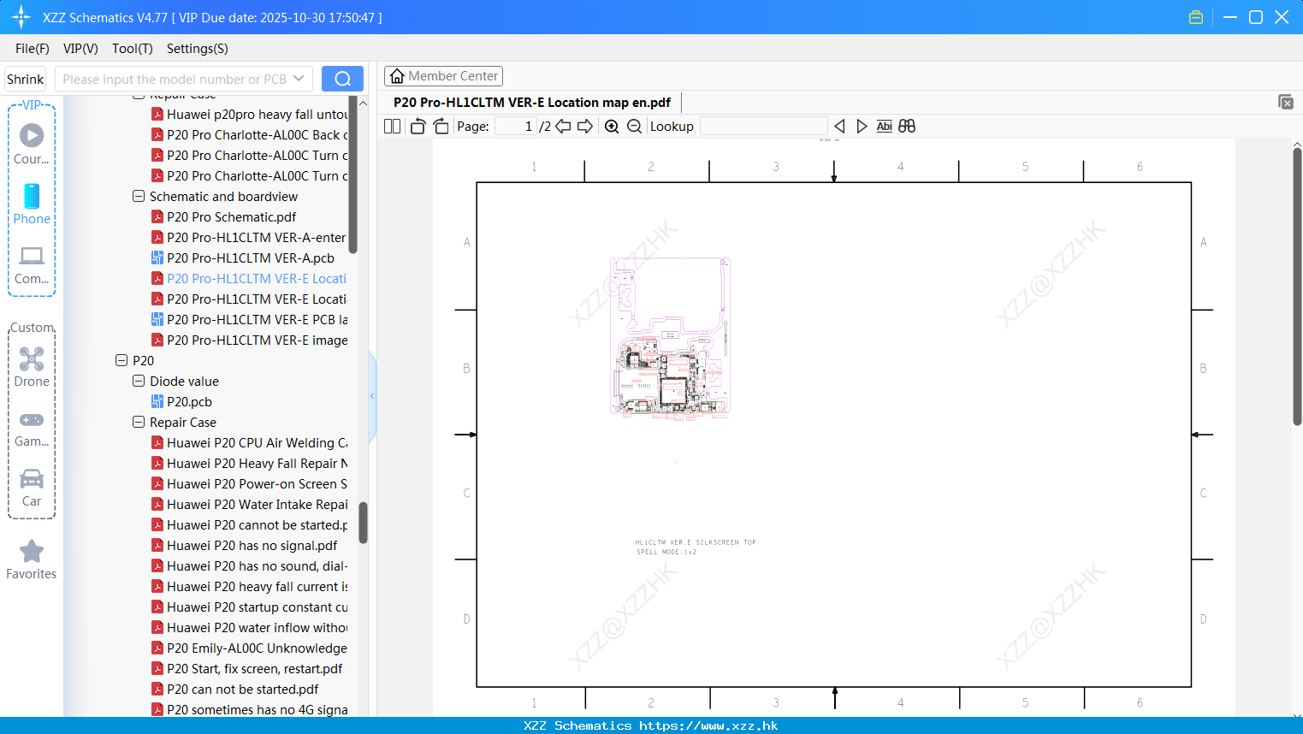Image resolution: width=1303 pixels, height=734 pixels.
Task: Open the Settings(S) menu
Action: (x=198, y=48)
